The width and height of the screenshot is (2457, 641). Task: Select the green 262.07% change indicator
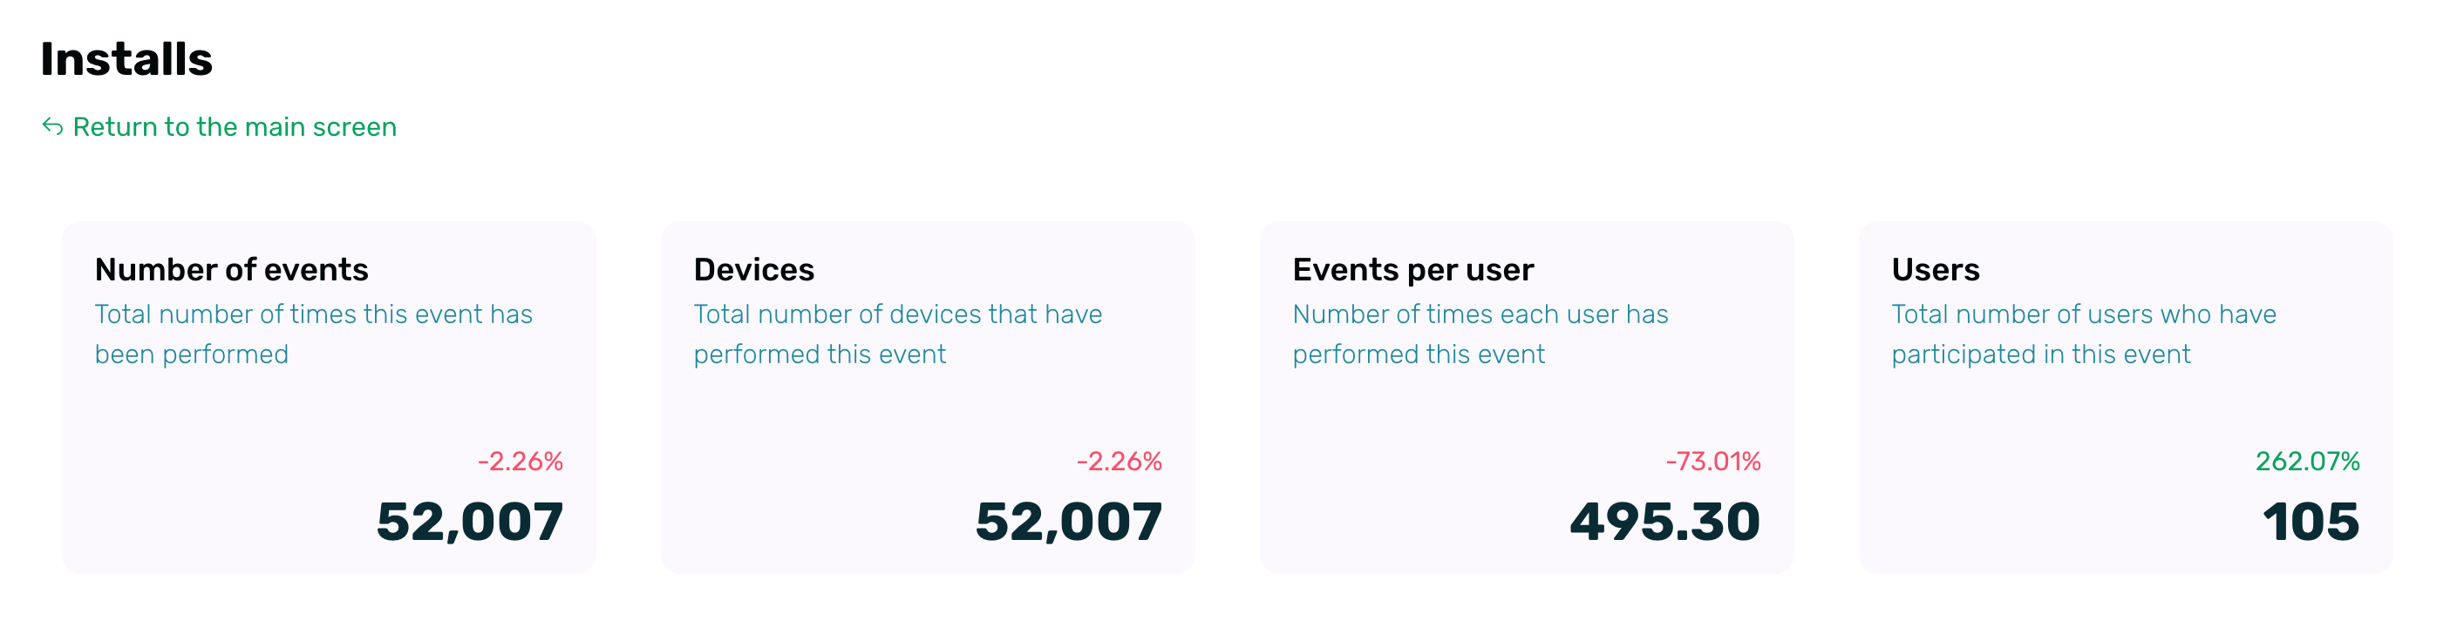click(2306, 461)
